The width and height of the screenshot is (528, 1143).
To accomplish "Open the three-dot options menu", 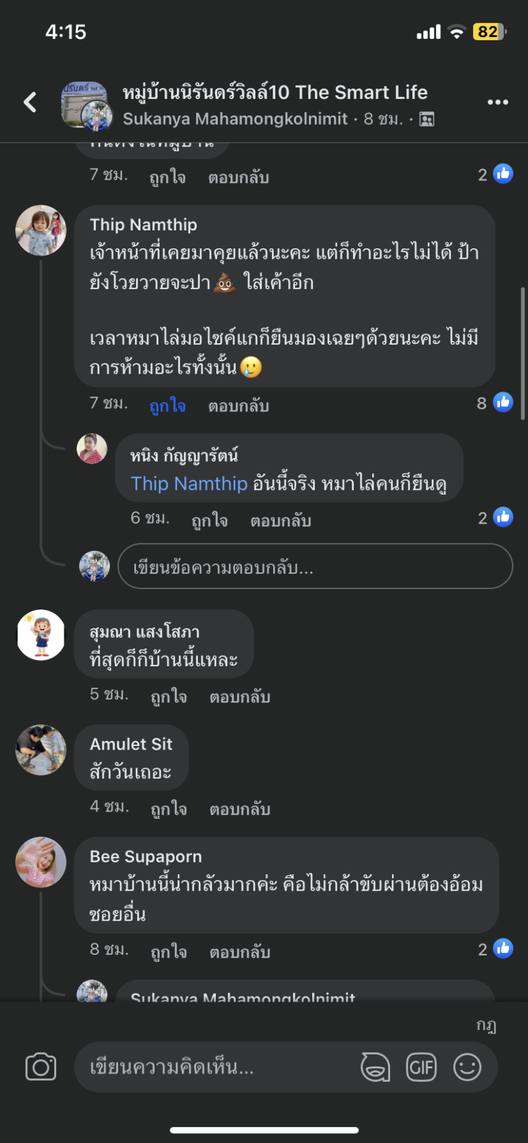I will (498, 102).
